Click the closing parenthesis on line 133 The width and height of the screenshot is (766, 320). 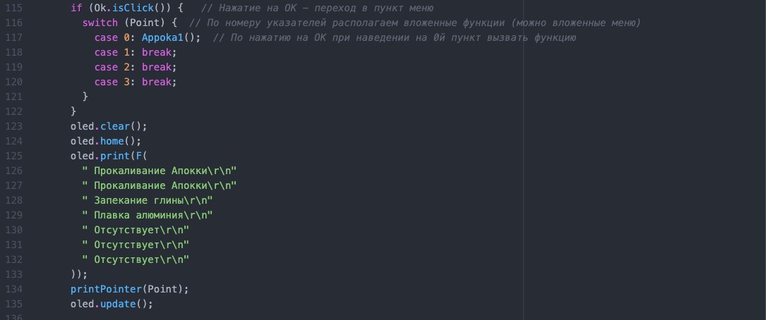[x=79, y=274]
